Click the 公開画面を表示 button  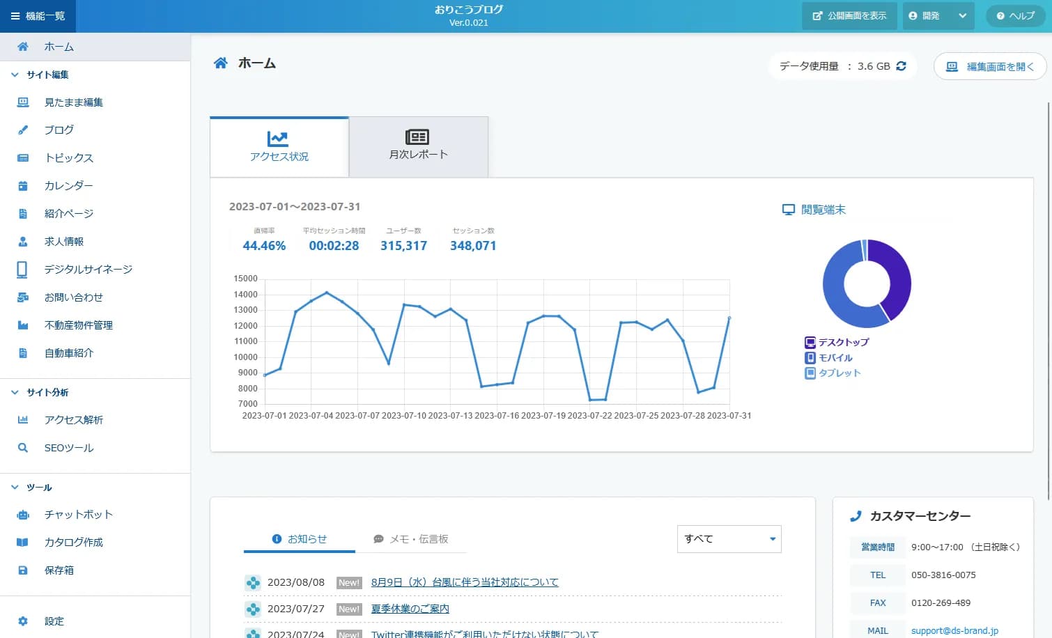click(849, 16)
